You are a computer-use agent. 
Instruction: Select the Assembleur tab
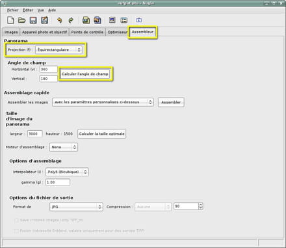pyautogui.click(x=142, y=32)
